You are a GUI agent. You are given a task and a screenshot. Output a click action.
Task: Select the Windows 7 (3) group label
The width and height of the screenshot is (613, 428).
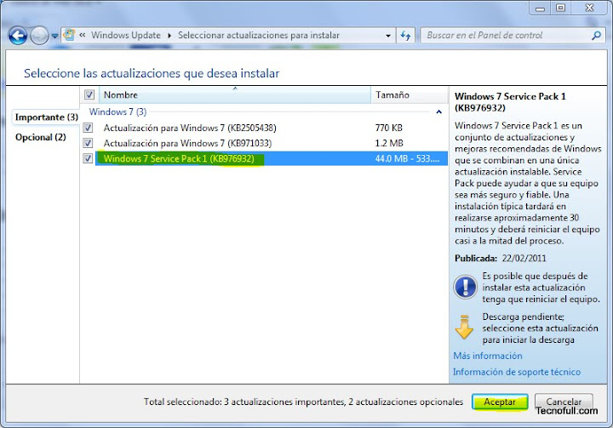click(x=117, y=111)
